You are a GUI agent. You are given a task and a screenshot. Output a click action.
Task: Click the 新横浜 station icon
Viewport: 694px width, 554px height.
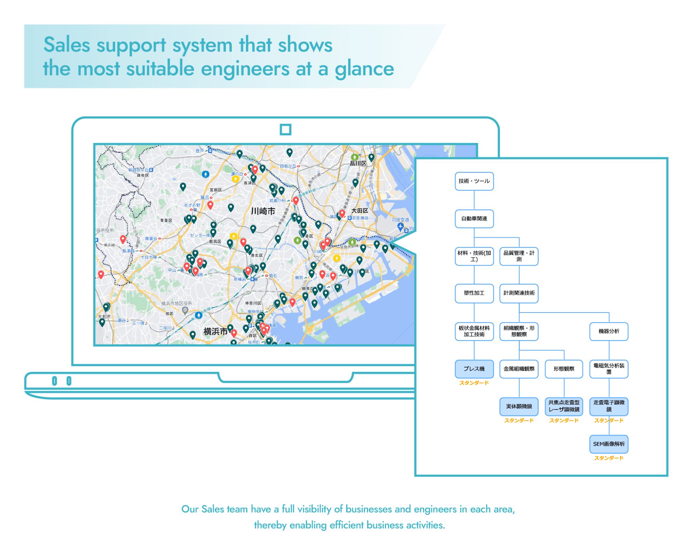pyautogui.click(x=252, y=279)
